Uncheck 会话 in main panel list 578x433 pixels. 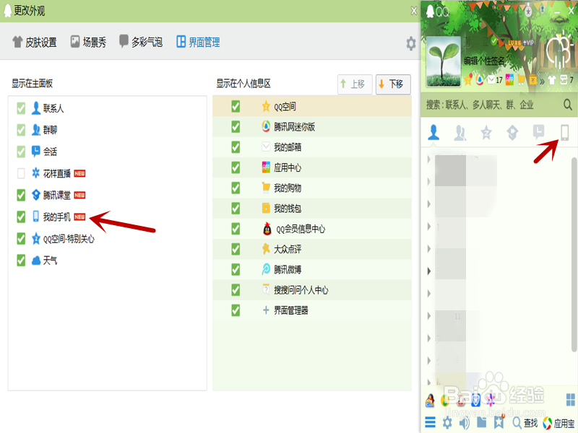(21, 152)
